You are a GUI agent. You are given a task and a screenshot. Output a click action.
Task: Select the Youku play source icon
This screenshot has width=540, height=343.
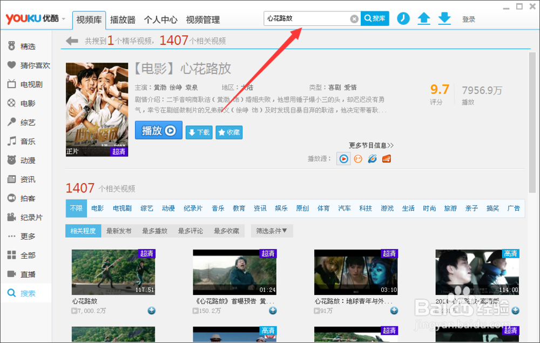click(343, 159)
